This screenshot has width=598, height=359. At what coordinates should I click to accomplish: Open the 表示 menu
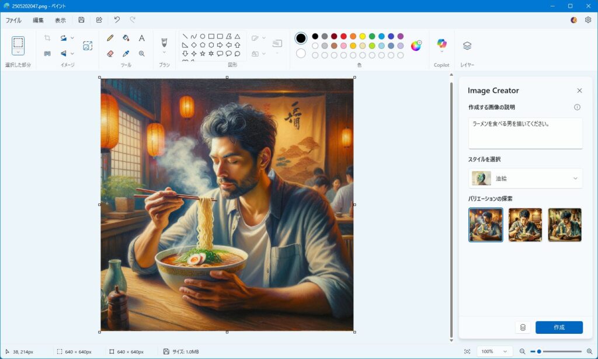[x=60, y=20]
